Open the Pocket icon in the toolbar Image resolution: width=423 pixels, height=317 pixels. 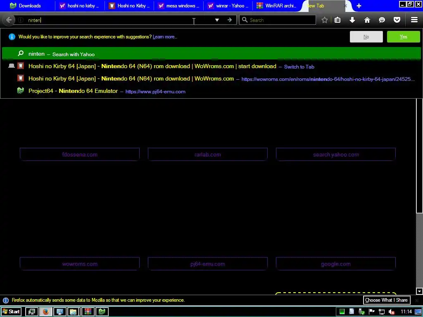397,20
